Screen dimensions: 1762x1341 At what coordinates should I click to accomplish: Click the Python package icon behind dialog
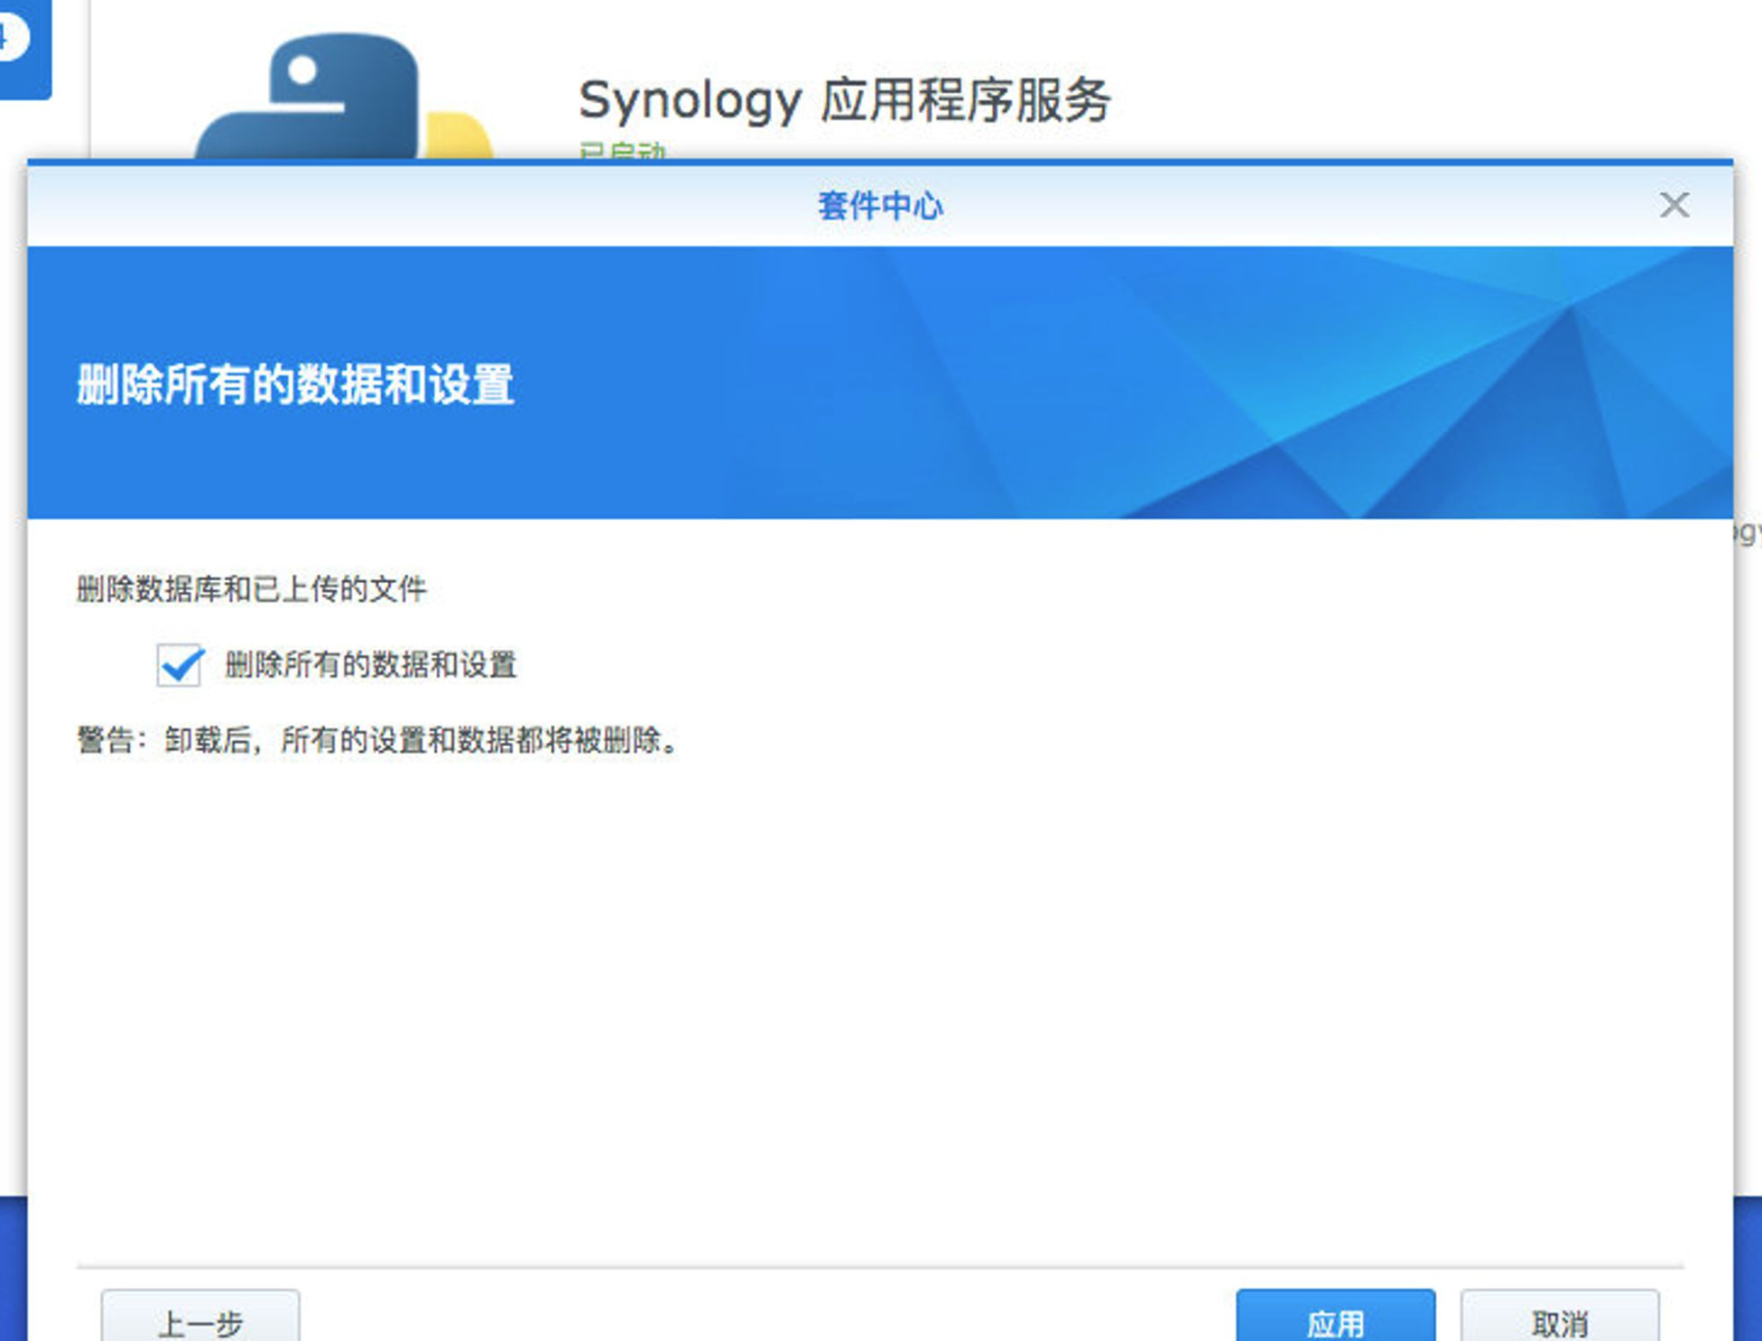[343, 97]
